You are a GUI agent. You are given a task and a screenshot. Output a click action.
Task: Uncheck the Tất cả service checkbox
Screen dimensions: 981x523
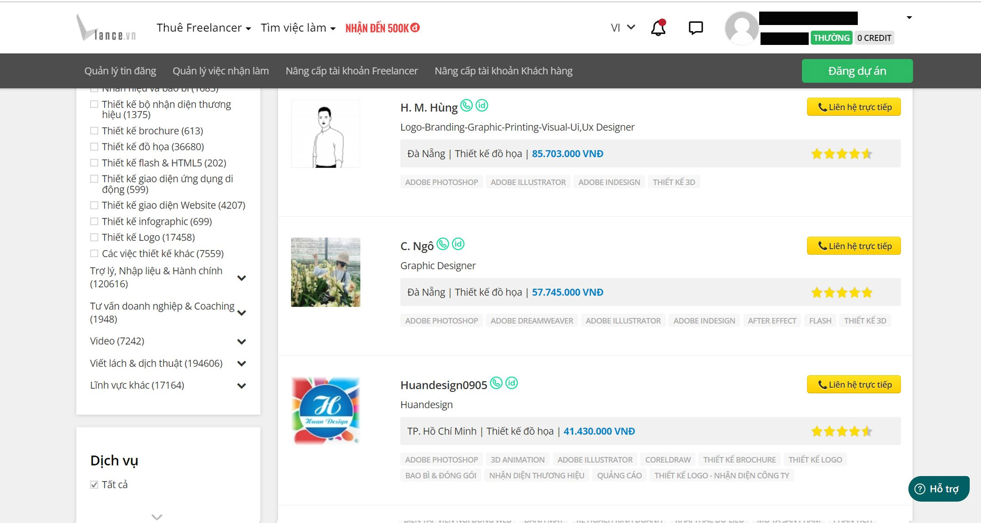click(x=94, y=485)
